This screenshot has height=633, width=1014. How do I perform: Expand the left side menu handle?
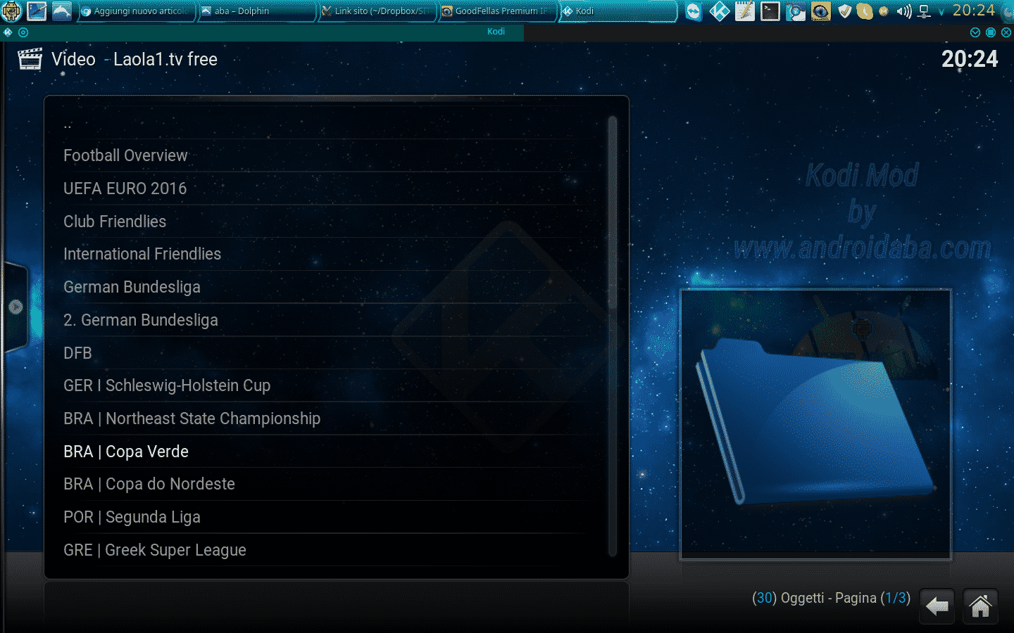tap(15, 307)
